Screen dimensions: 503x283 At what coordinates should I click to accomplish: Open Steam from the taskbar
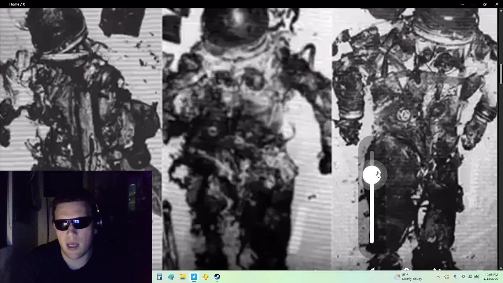217,277
